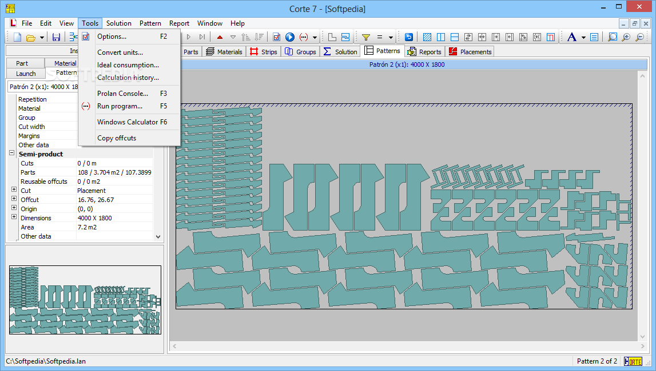Click the yellow filter funnel icon

pos(366,37)
